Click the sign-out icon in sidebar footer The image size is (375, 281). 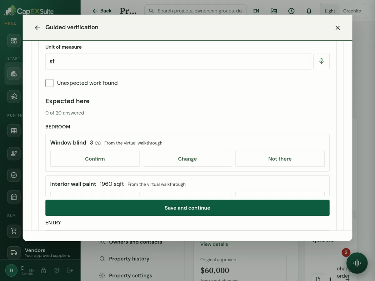point(70,270)
